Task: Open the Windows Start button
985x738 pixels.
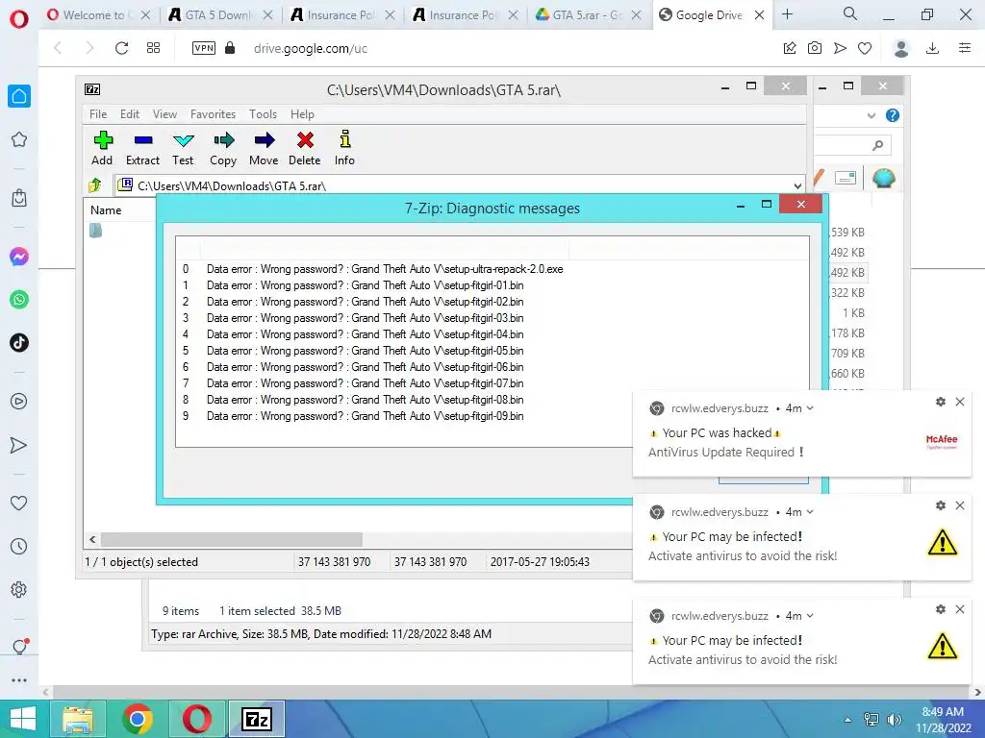Action: 23,719
